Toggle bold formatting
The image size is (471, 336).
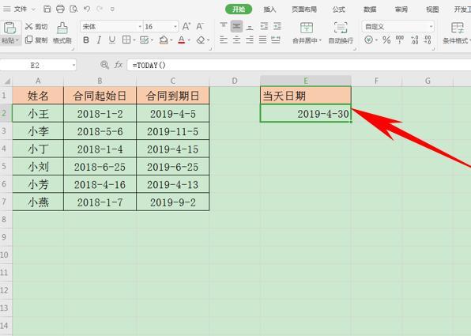pos(86,40)
